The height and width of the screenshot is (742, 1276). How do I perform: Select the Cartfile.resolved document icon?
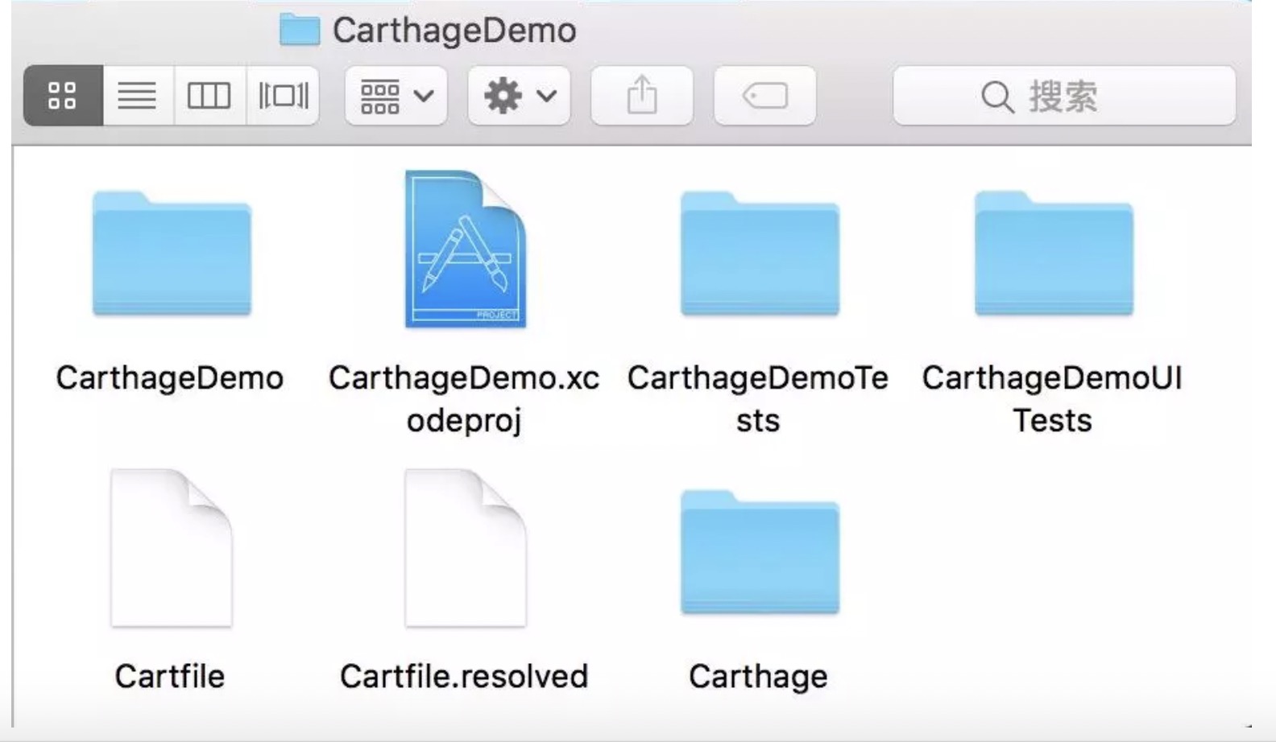(466, 548)
